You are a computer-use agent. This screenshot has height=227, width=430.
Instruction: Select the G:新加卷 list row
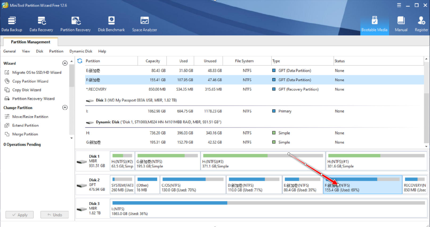(x=254, y=142)
